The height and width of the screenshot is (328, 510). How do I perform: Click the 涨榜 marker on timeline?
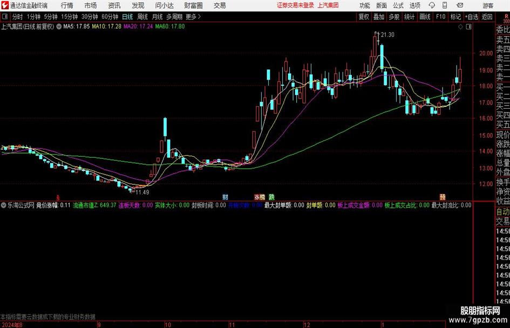click(260, 197)
